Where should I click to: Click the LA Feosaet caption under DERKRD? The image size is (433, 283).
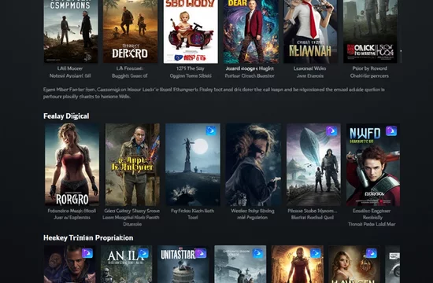coord(130,68)
